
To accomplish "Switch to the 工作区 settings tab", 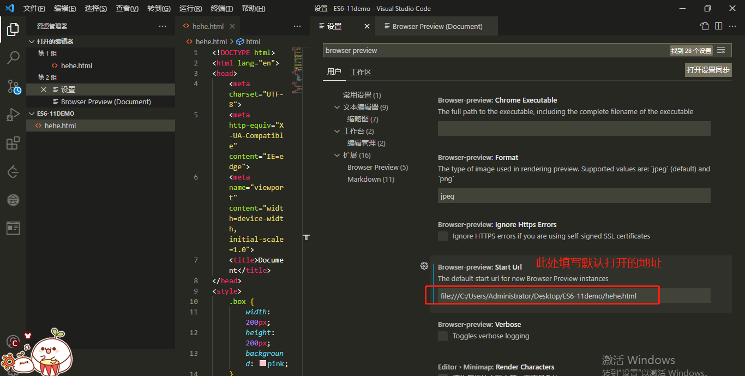I will pyautogui.click(x=361, y=71).
